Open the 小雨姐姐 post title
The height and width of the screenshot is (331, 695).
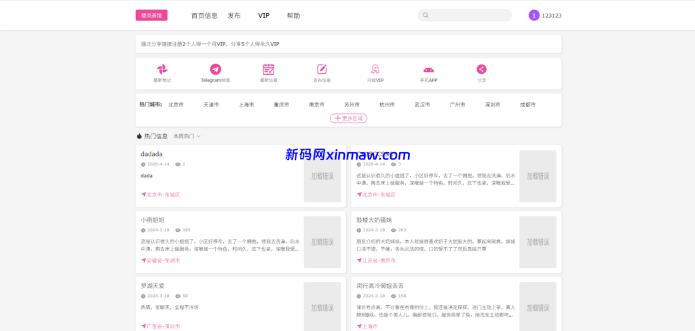click(153, 220)
